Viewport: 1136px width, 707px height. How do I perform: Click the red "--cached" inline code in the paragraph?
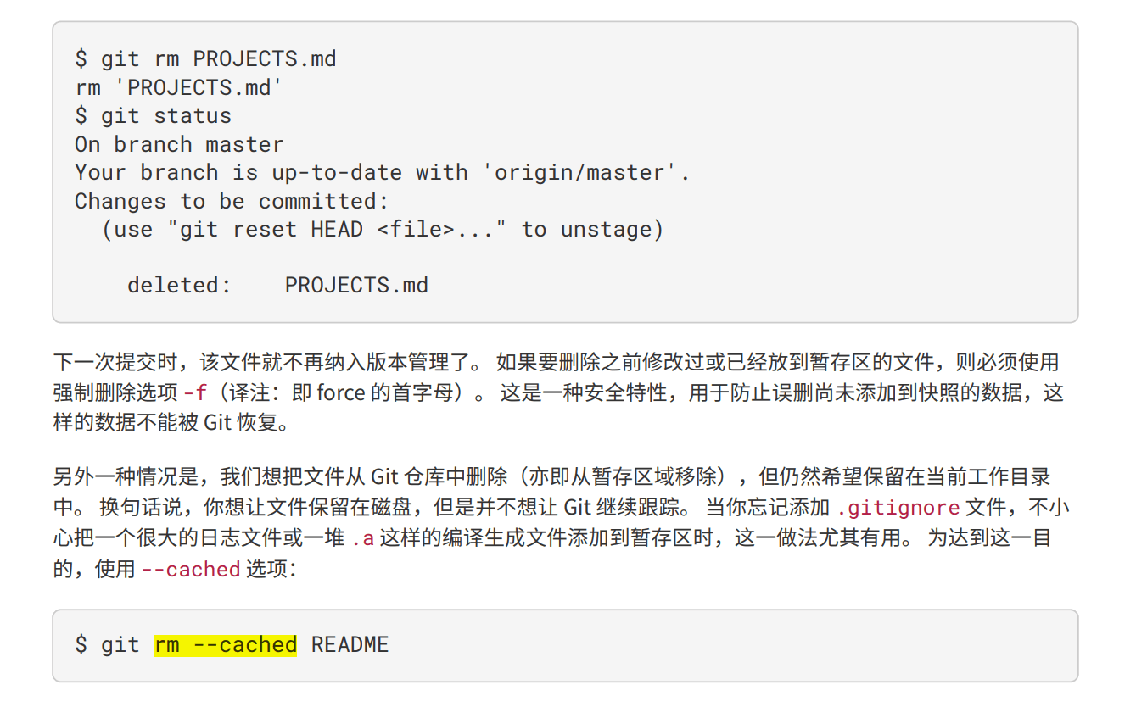pyautogui.click(x=191, y=570)
